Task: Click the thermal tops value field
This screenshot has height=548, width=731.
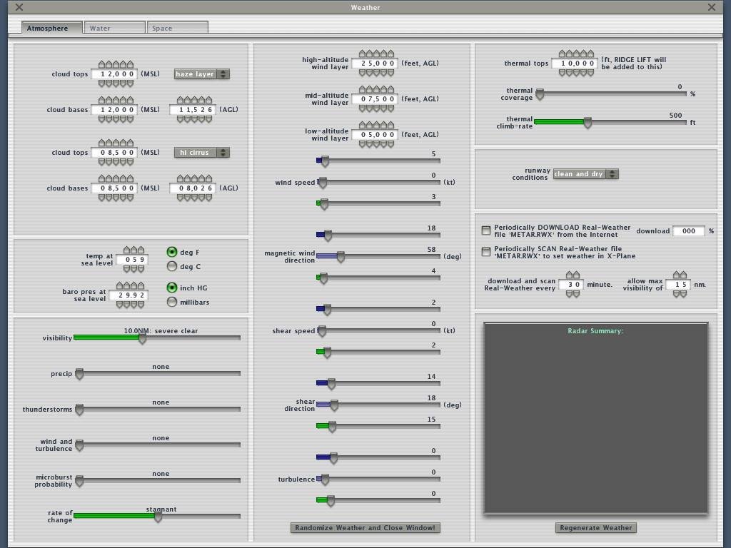Action: 575,64
